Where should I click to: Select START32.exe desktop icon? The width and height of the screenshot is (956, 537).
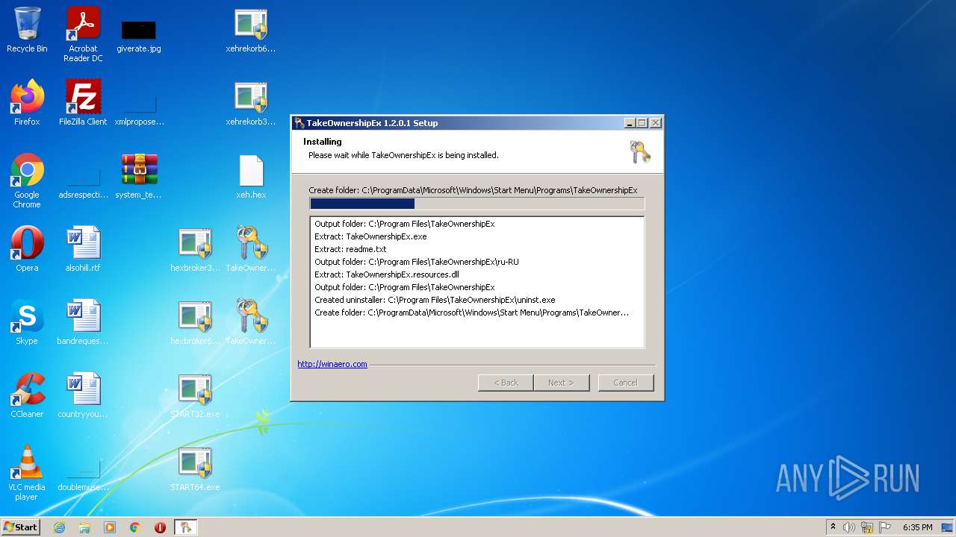tap(195, 395)
